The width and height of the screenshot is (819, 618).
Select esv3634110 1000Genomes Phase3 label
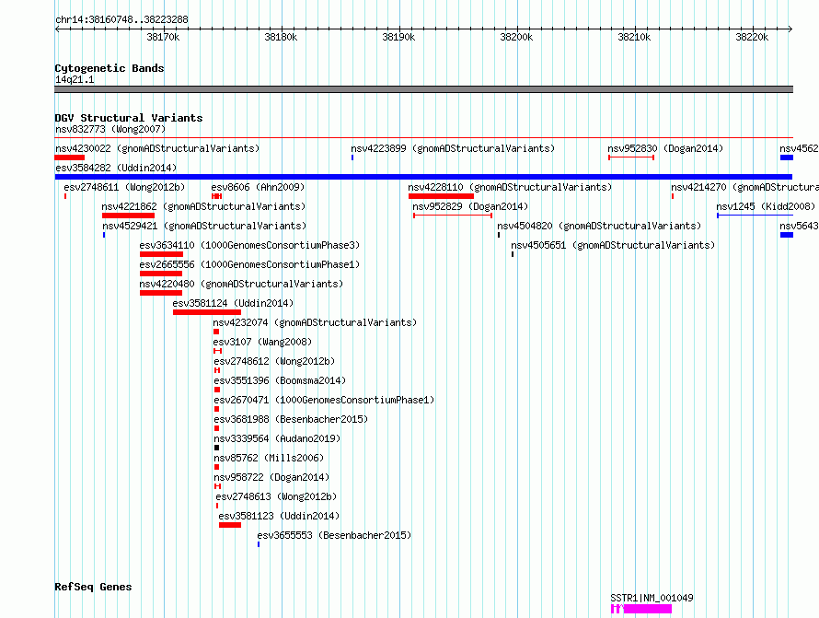click(249, 245)
